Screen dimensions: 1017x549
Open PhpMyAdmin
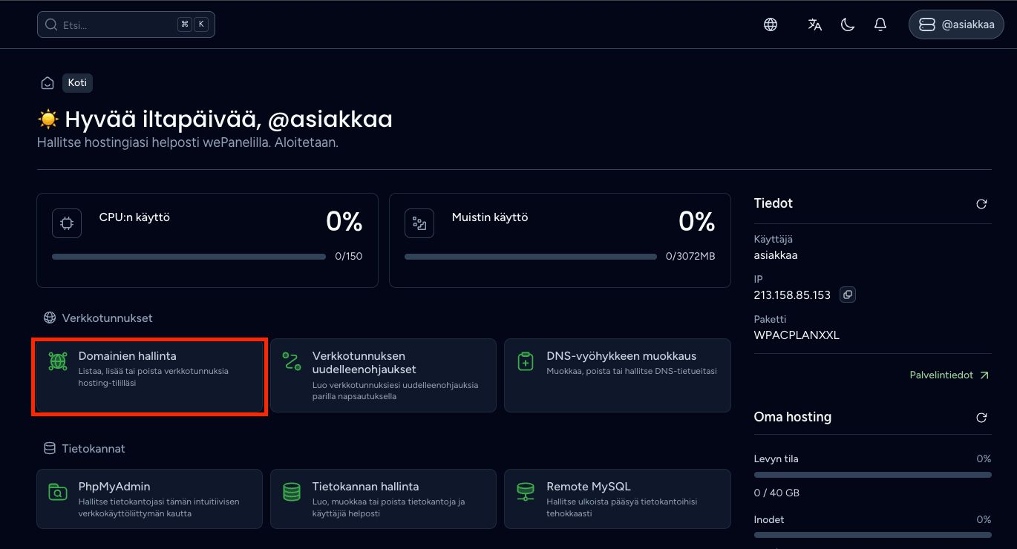[x=149, y=499]
